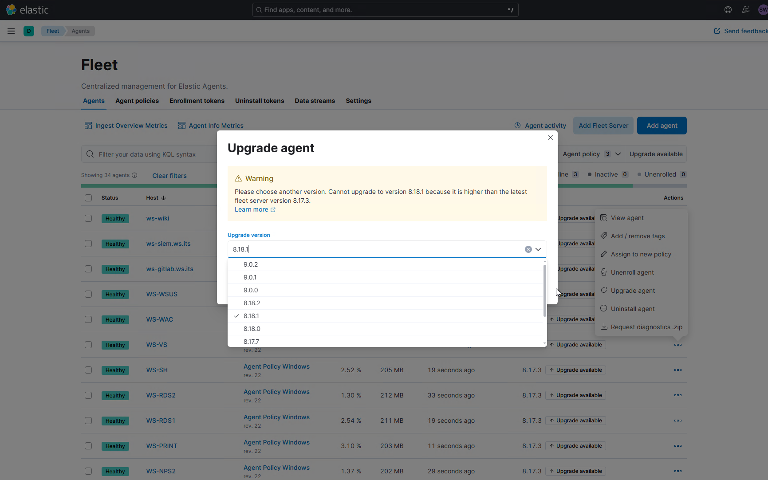The image size is (768, 480).
Task: Select version 9.0.1 from list
Action: (x=385, y=277)
